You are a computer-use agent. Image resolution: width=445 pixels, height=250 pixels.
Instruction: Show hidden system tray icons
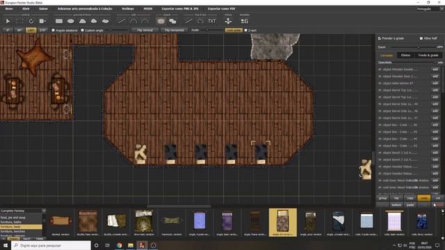(x=394, y=245)
